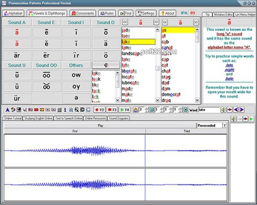Click the blue upward arrow toolbar icon
257x205 pixels.
[x=7, y=110]
